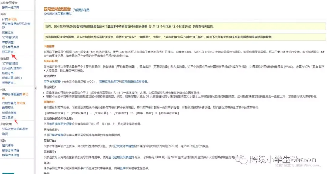Click the 为库存补货 section heading

(x=51, y=61)
